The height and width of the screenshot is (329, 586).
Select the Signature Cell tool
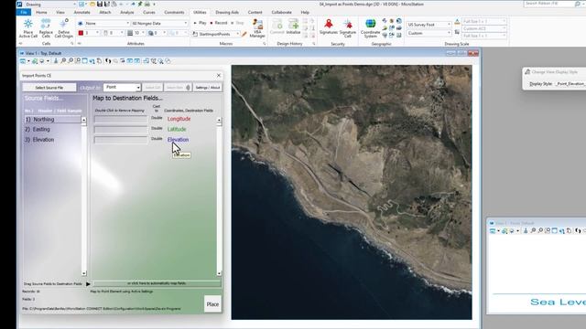348,28
